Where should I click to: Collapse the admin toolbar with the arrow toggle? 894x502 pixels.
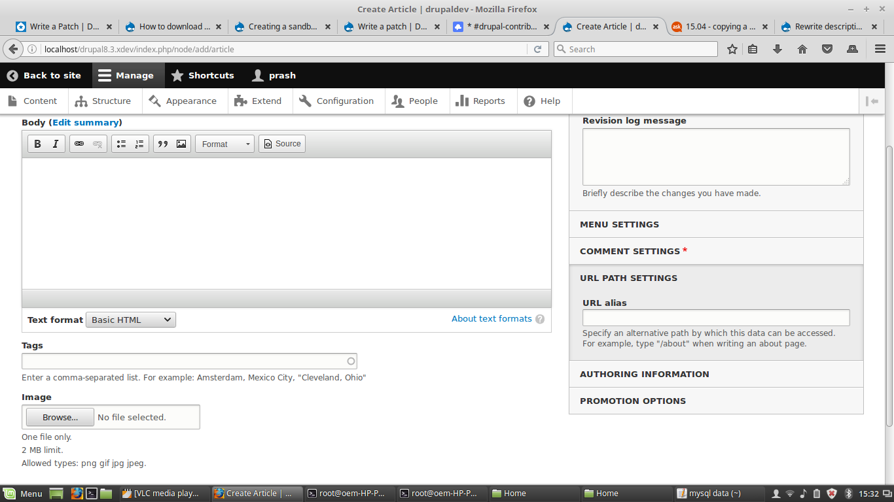tap(872, 101)
